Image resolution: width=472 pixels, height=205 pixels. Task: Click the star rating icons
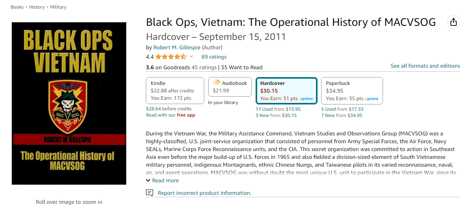[171, 57]
